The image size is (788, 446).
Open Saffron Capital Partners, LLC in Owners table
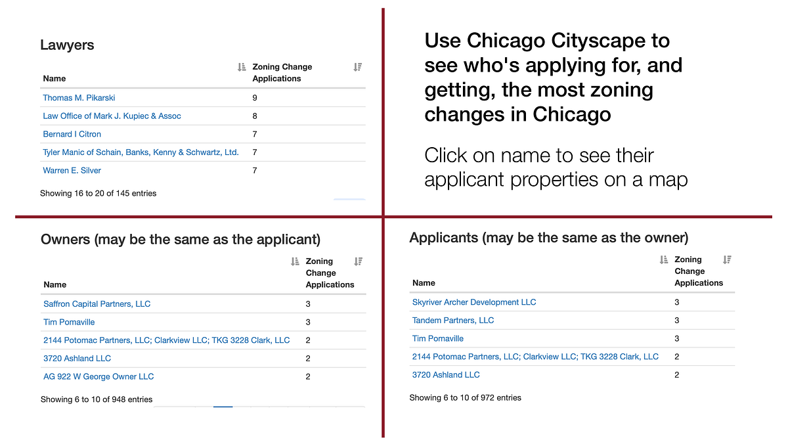click(97, 303)
